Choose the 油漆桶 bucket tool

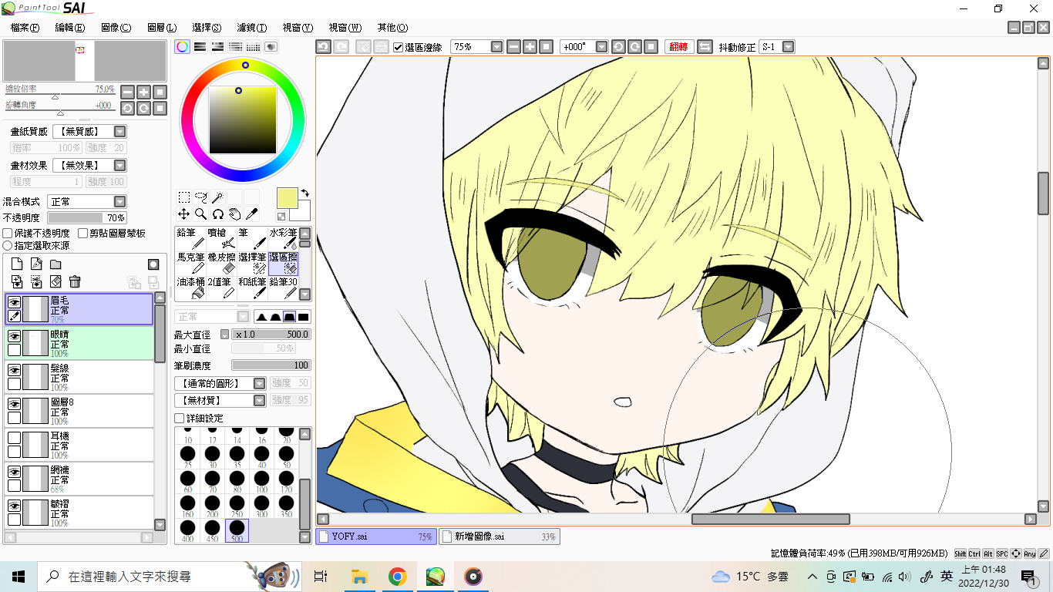[190, 288]
